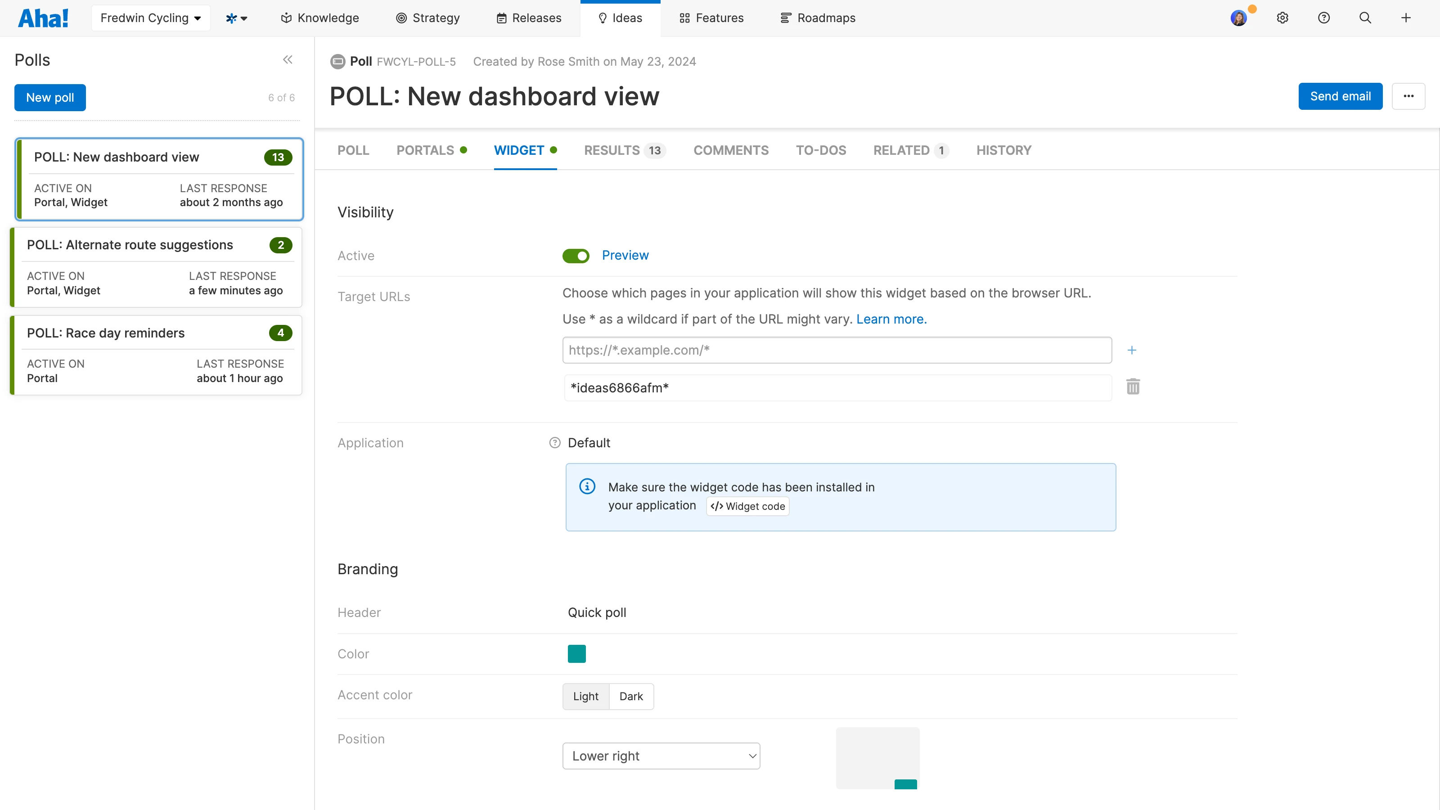The width and height of the screenshot is (1440, 810).
Task: Toggle the Active widget switch off
Action: (575, 256)
